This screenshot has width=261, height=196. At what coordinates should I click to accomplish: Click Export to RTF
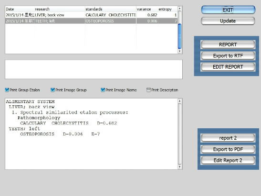(228, 56)
